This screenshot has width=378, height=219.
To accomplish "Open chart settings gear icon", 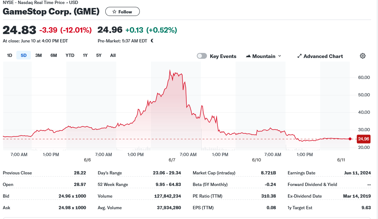I will point(363,56).
